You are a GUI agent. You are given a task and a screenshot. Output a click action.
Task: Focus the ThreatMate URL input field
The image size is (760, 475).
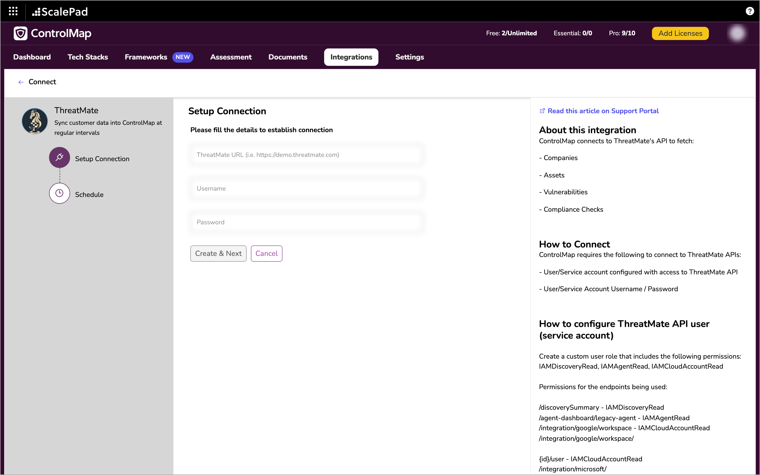tap(306, 155)
